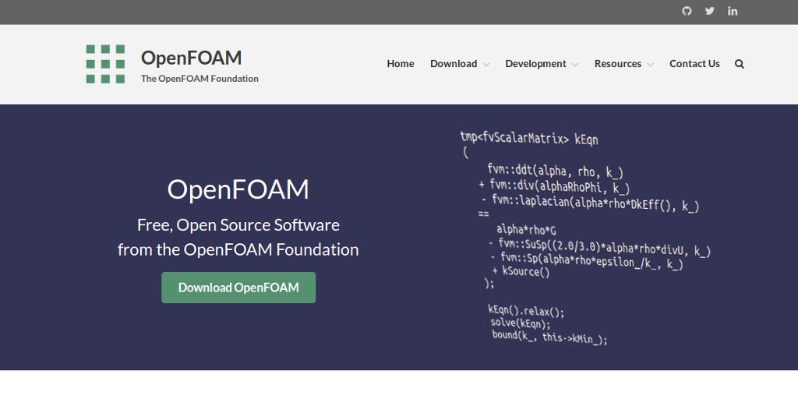This screenshot has height=399, width=798.
Task: Open the Development menu
Action: point(535,64)
